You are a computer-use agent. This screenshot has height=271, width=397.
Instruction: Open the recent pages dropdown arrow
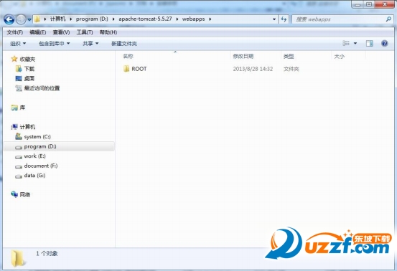point(29,19)
